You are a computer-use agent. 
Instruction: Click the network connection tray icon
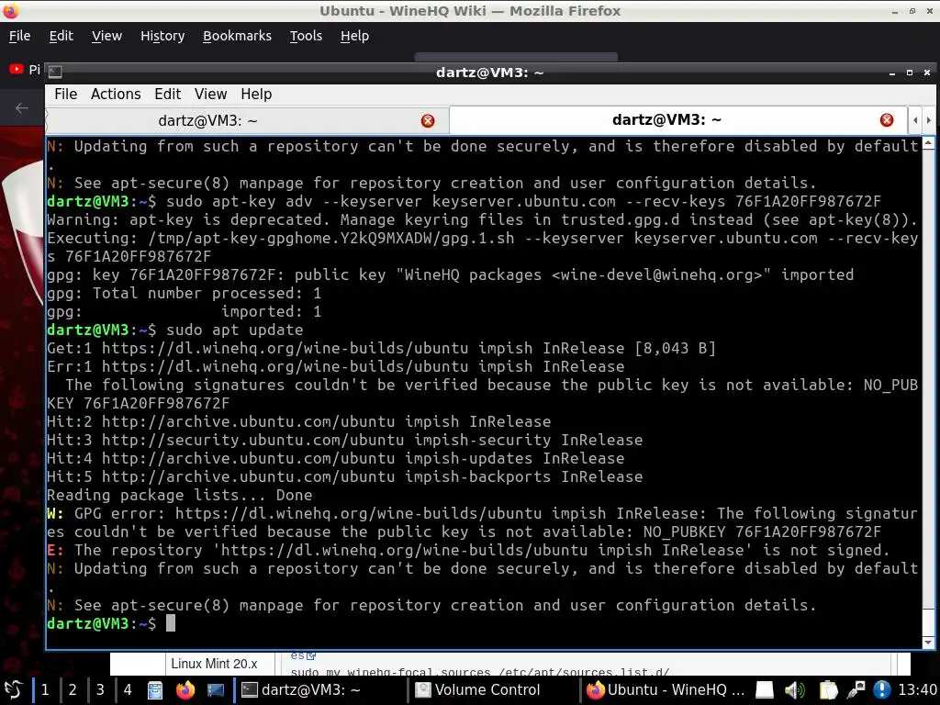(x=856, y=690)
